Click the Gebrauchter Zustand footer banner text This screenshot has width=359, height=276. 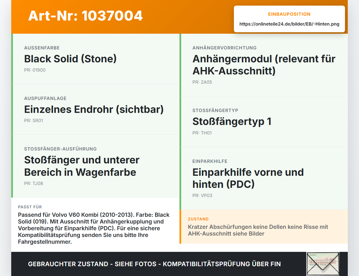click(154, 264)
